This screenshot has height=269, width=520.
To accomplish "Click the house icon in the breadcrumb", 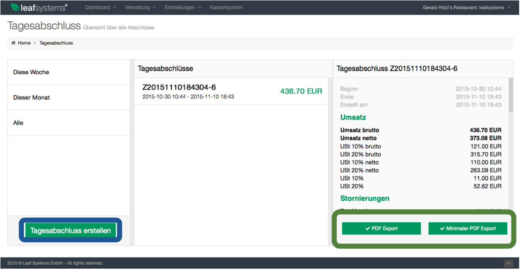I will [x=13, y=43].
